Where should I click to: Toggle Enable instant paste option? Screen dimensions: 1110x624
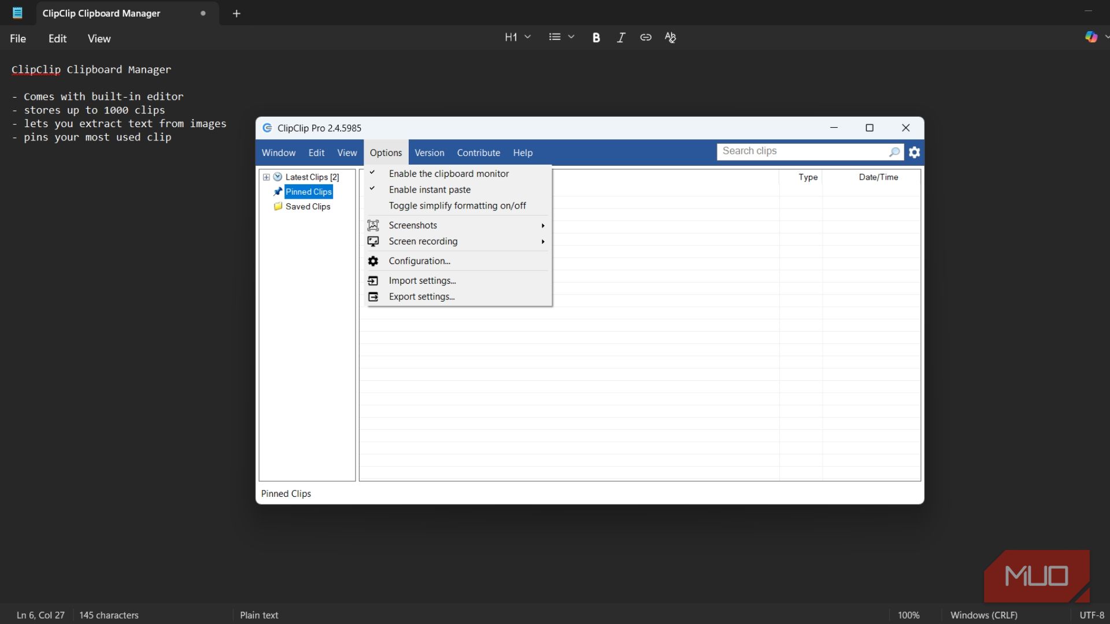pos(457,190)
